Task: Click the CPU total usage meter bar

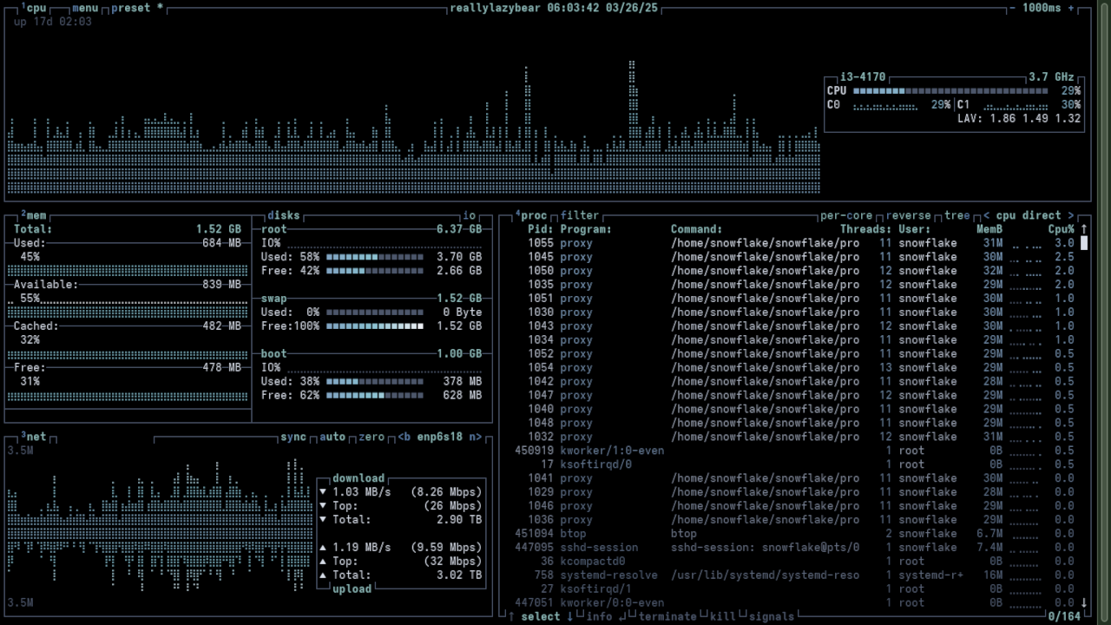Action: pos(950,91)
